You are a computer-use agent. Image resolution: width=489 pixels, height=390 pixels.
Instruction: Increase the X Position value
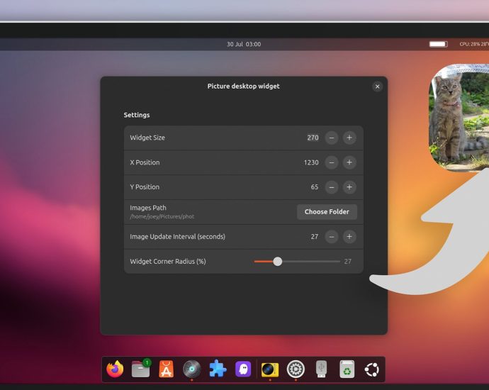(x=349, y=162)
